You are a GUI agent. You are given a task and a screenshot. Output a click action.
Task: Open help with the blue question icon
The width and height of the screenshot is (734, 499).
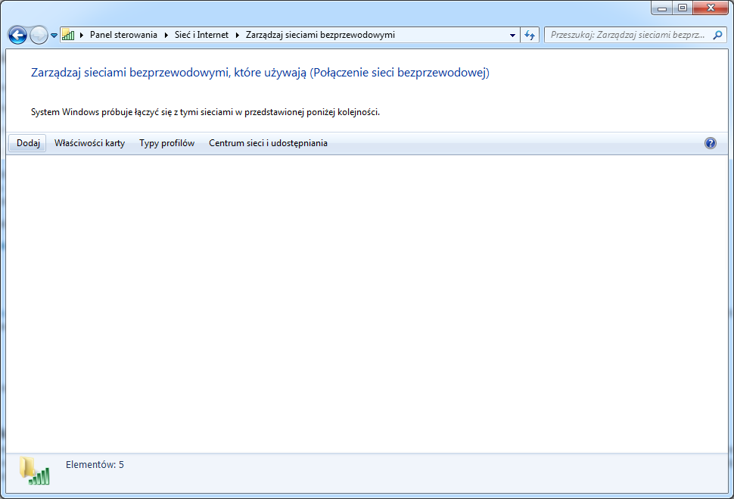click(x=710, y=143)
